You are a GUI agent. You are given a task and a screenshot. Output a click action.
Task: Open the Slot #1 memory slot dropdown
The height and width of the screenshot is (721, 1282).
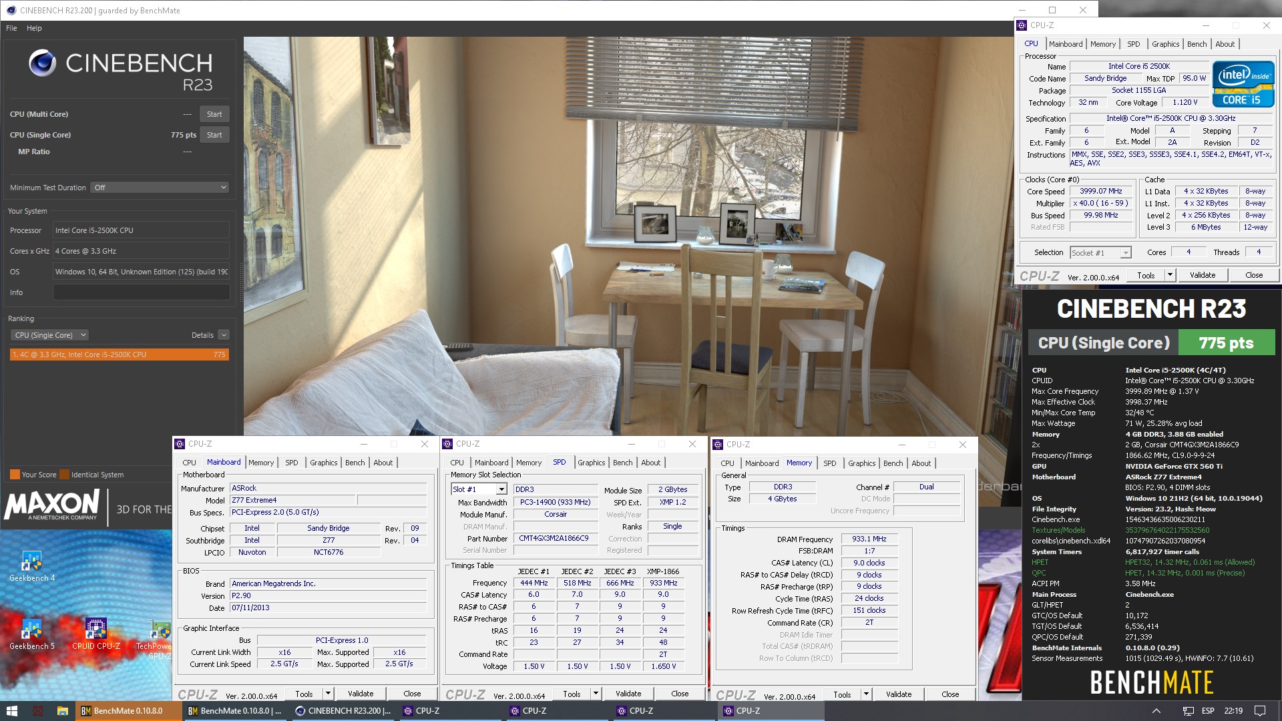point(479,489)
